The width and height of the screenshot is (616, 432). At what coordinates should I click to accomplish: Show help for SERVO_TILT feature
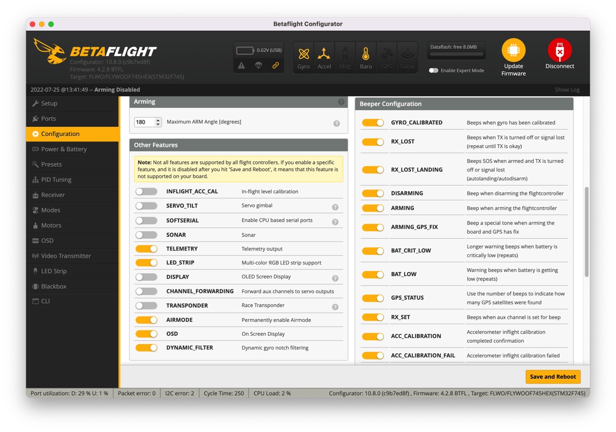(x=335, y=207)
